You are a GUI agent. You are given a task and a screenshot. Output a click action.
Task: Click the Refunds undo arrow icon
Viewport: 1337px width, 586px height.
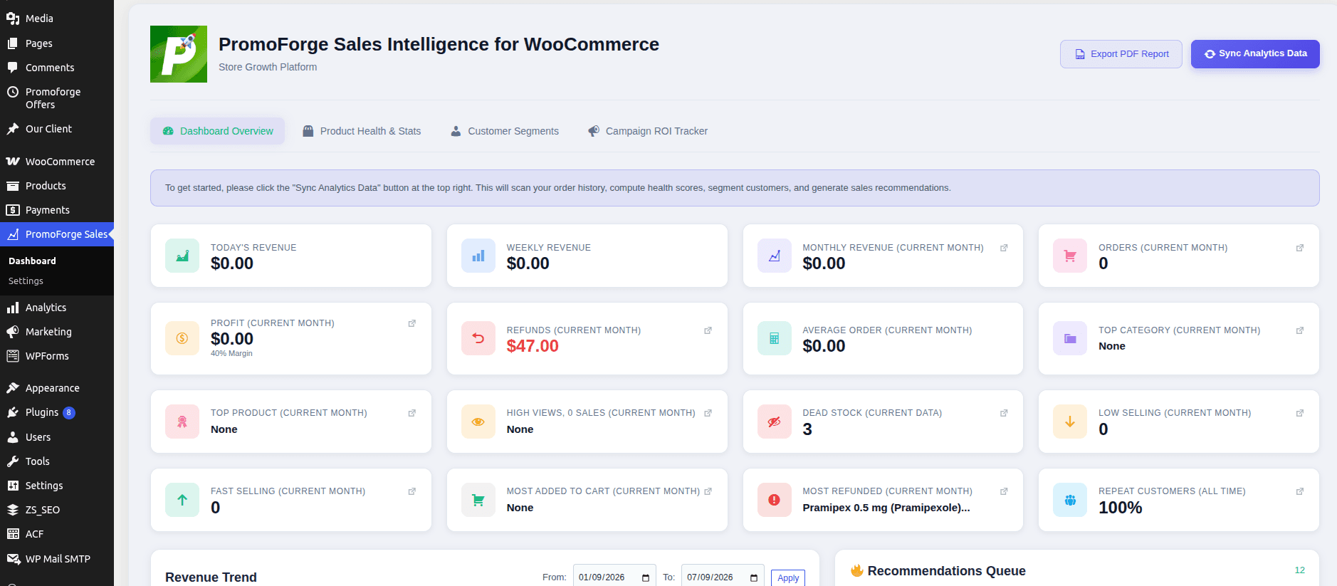click(x=478, y=338)
